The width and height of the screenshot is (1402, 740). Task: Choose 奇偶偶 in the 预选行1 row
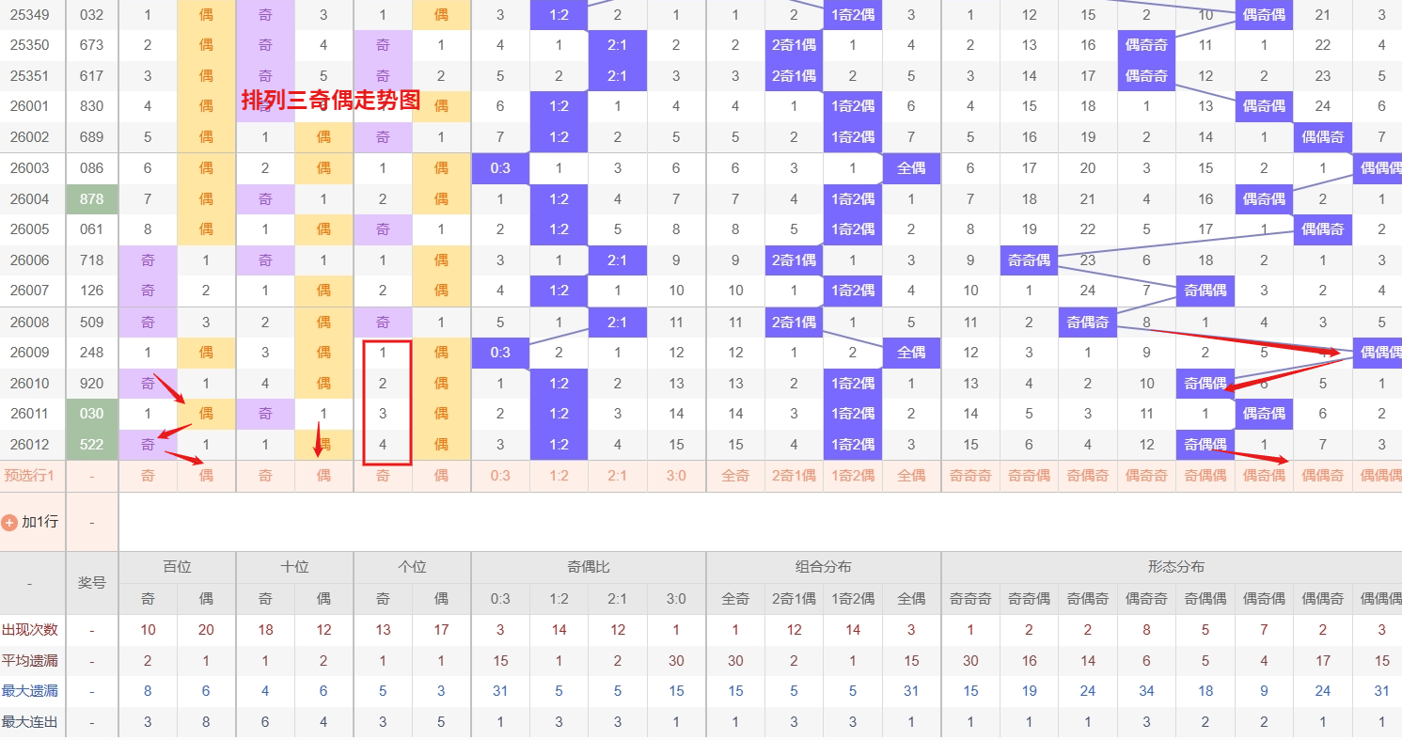[x=1205, y=476]
